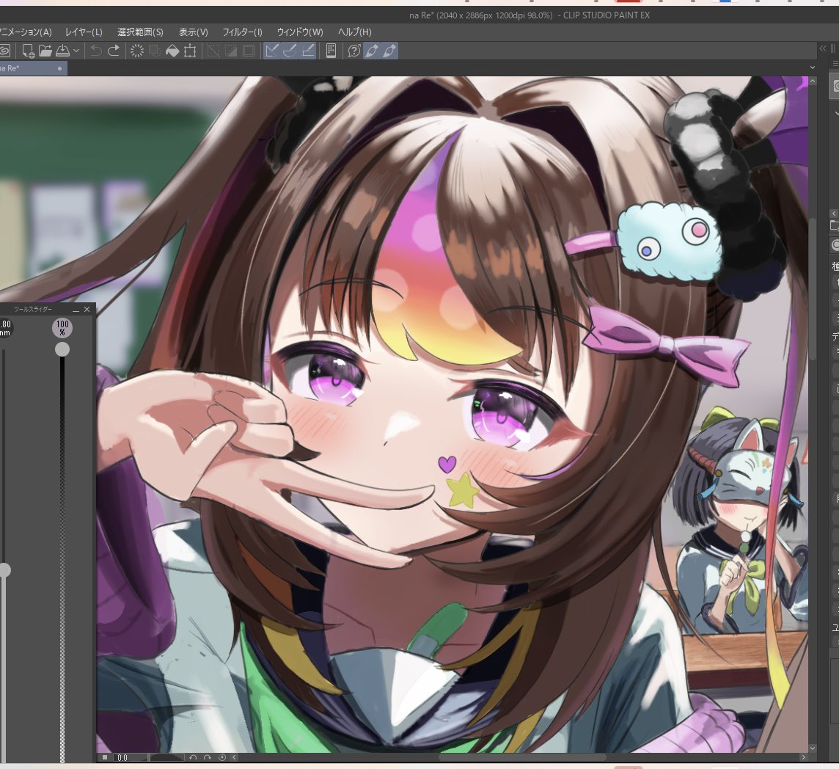This screenshot has width=839, height=769.
Task: Open the フィルター menu
Action: (242, 32)
